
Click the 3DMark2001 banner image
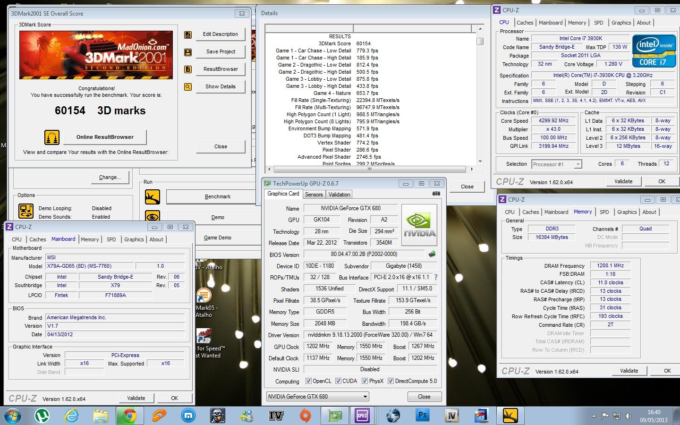[96, 55]
